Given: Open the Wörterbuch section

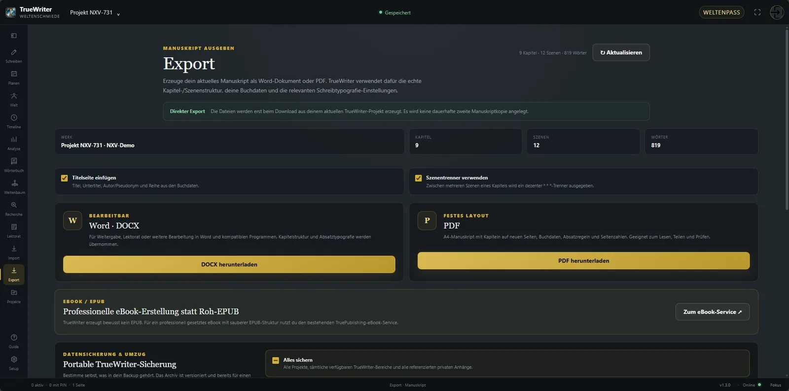Looking at the screenshot, I should (14, 165).
